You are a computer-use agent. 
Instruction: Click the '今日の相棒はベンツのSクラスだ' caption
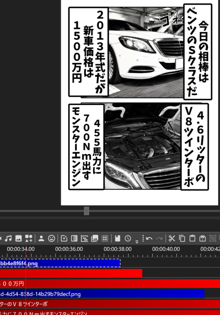[198, 52]
